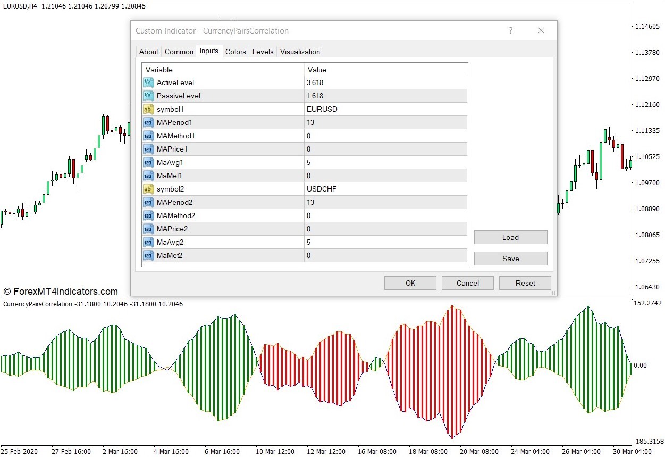Click the MAMethod1 integer type icon
The width and height of the screenshot is (665, 457).
(148, 136)
